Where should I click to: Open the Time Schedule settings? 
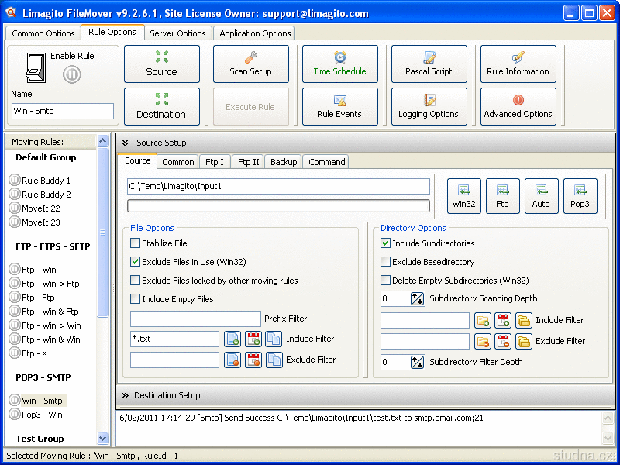point(339,64)
